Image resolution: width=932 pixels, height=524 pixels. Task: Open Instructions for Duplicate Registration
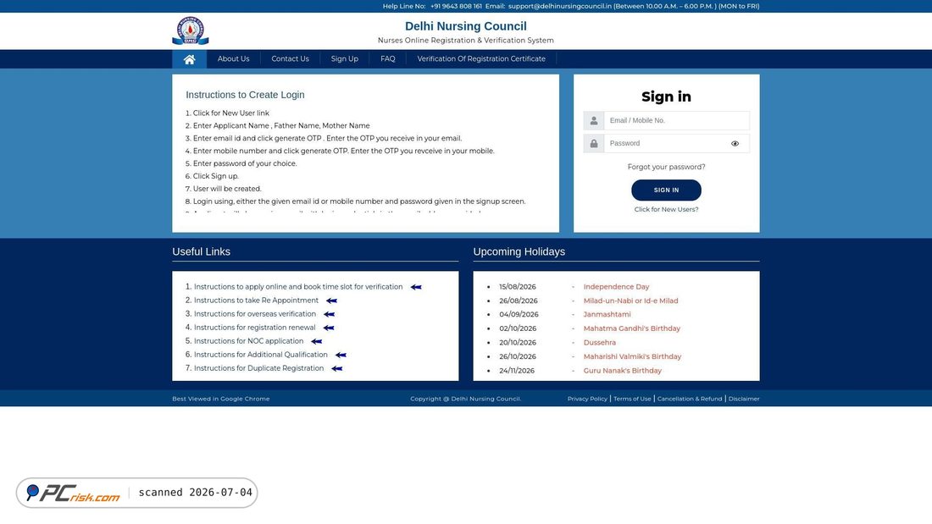tap(258, 368)
